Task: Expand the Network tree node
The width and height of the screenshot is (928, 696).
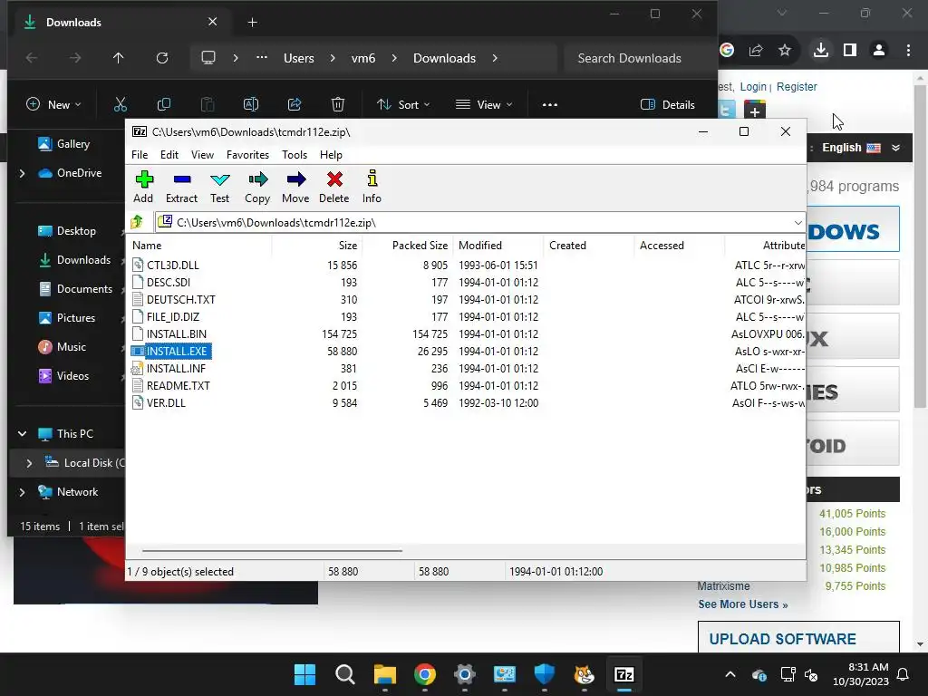Action: pos(22,492)
